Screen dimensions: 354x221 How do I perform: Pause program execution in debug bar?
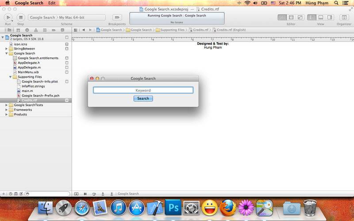(85, 194)
